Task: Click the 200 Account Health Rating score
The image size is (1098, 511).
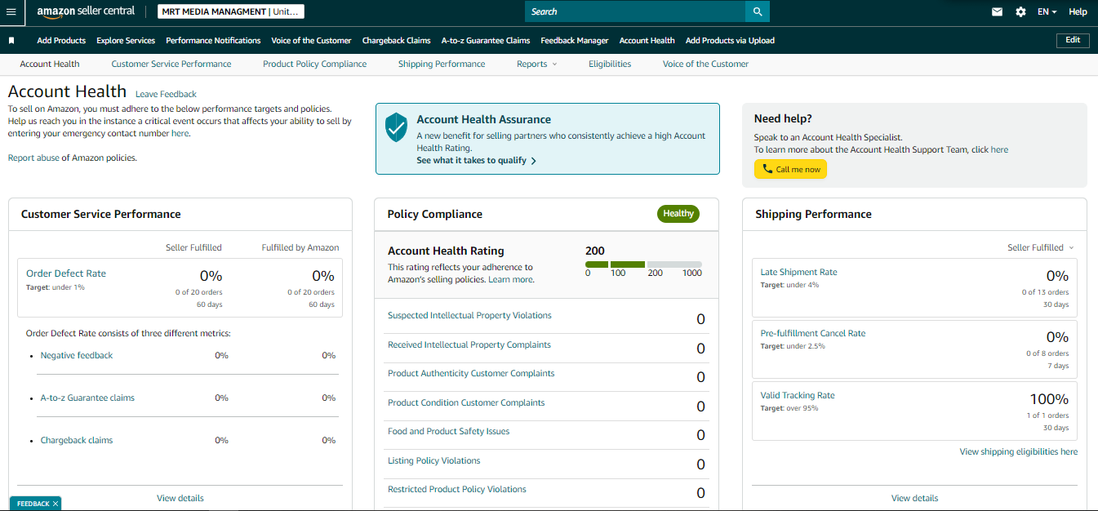Action: 595,251
